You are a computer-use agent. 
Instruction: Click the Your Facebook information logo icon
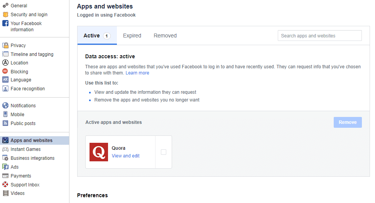[x=5, y=23]
